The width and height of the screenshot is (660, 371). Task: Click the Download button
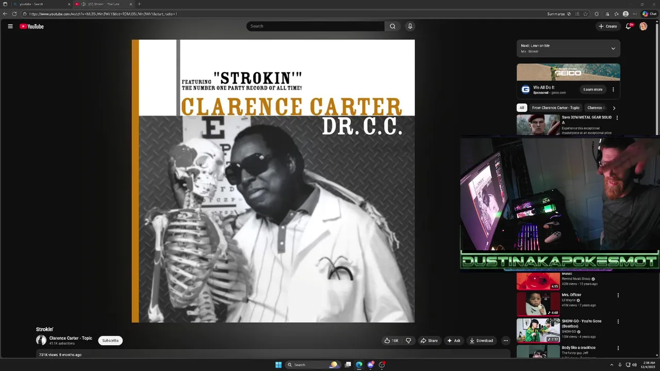(x=481, y=341)
